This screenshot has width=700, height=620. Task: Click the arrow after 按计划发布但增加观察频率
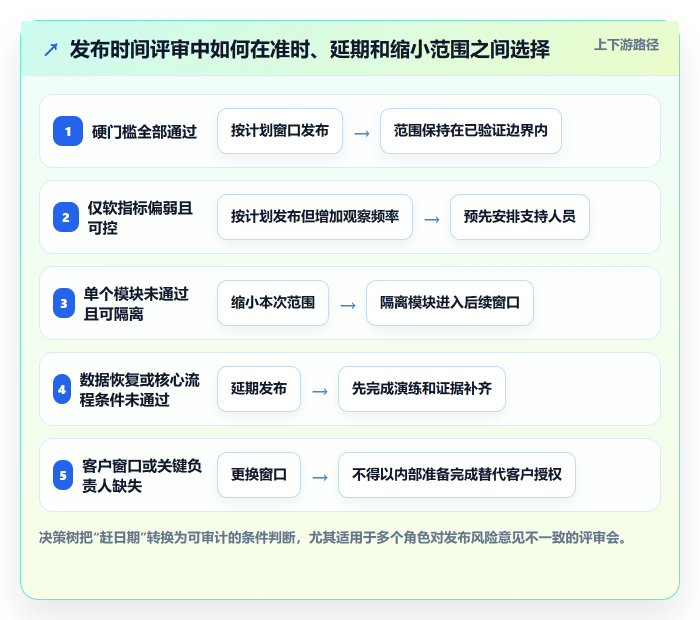point(432,219)
